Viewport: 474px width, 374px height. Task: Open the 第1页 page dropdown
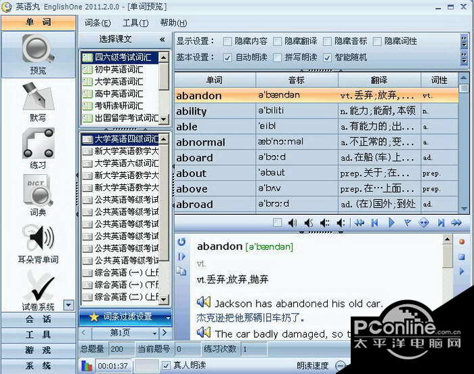click(154, 333)
